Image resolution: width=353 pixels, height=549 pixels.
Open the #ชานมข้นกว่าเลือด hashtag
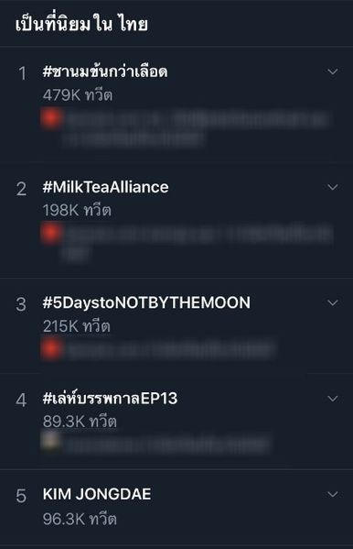[105, 71]
